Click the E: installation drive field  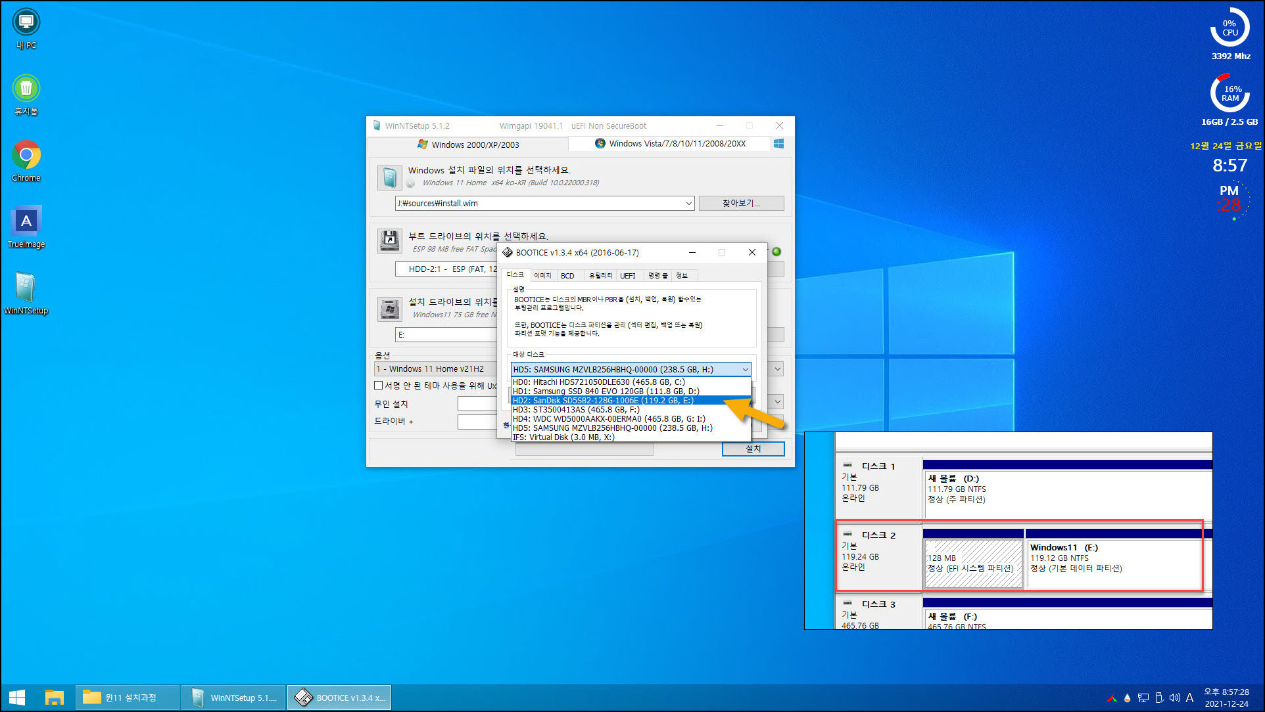coord(446,335)
